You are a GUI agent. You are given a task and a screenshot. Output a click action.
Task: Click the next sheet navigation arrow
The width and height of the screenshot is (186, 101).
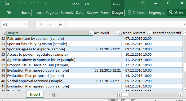pos(15,95)
